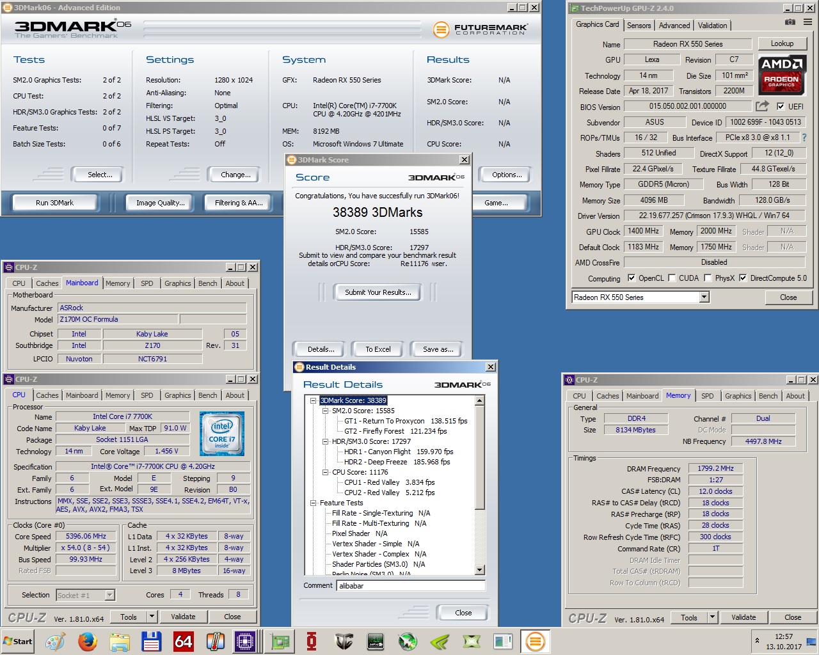Click Result Details scrollbar up arrow

[x=480, y=401]
